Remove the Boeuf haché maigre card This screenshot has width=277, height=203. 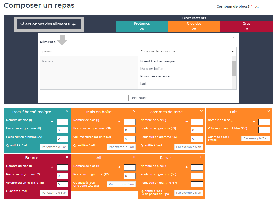point(67,111)
